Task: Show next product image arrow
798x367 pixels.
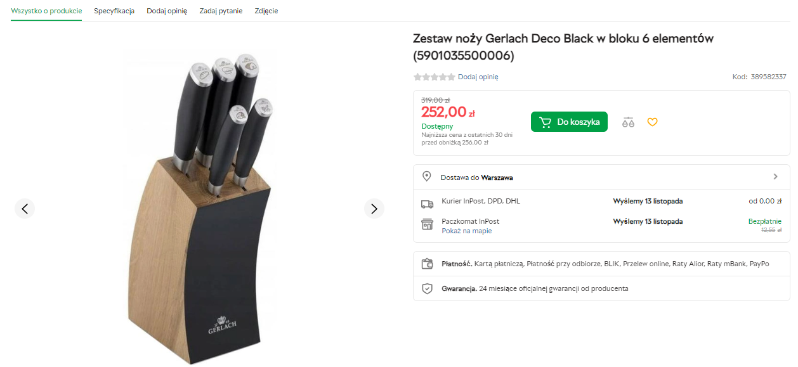Action: tap(374, 209)
